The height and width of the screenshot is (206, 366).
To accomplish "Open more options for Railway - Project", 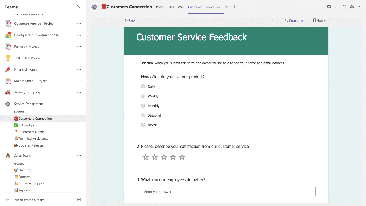I will [x=79, y=46].
